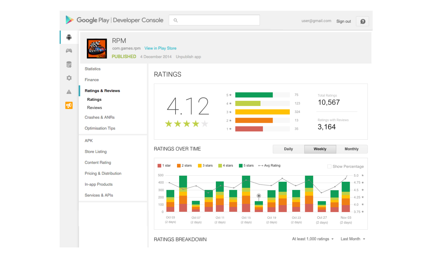Image resolution: width=425 pixels, height=256 pixels.
Task: Focus the search input field
Action: pos(214,20)
